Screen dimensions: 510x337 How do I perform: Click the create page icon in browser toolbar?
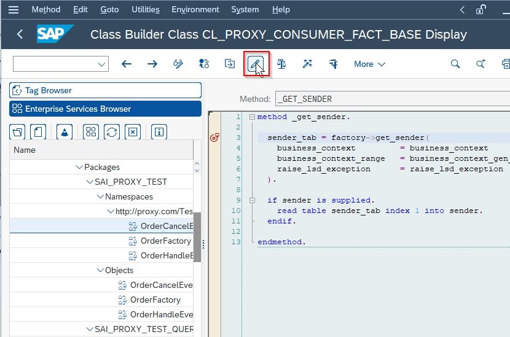[x=38, y=132]
